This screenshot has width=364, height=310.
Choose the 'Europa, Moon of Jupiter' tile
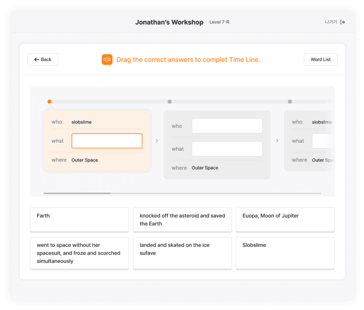[285, 219]
